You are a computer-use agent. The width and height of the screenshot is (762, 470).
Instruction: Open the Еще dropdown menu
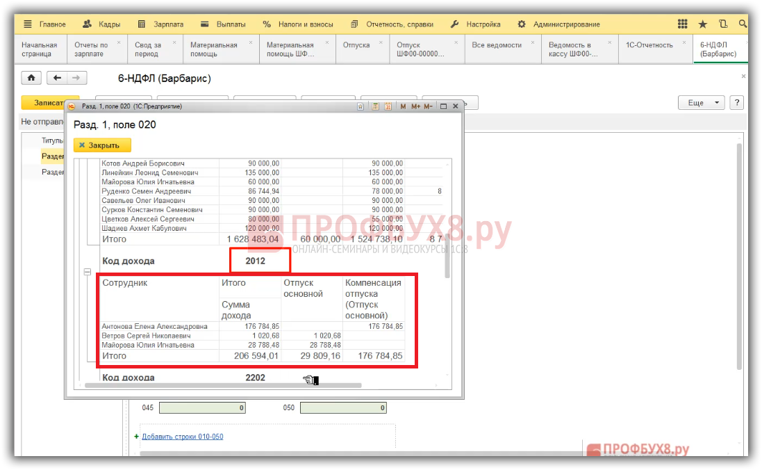pos(701,102)
